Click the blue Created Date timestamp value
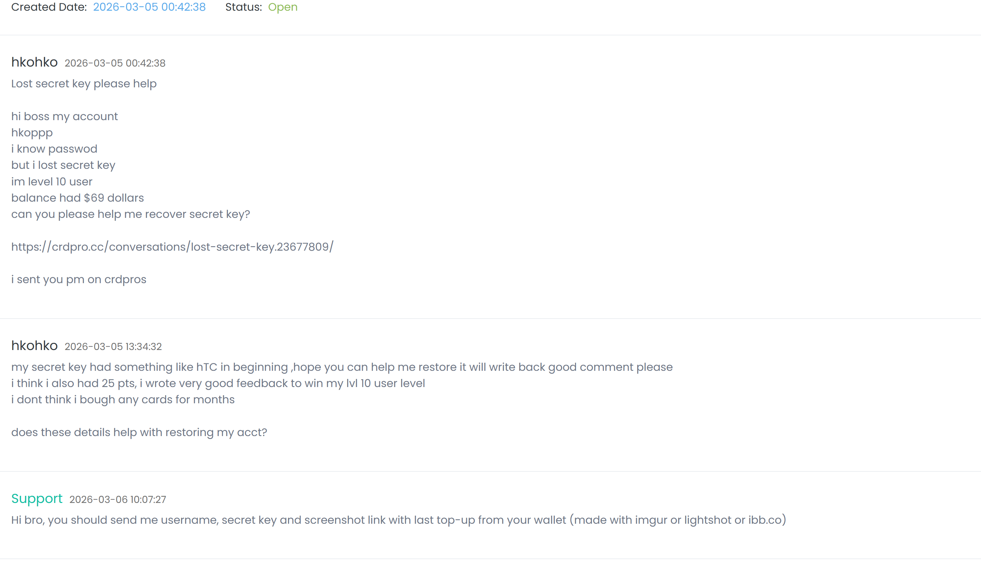981x564 pixels. pyautogui.click(x=149, y=7)
